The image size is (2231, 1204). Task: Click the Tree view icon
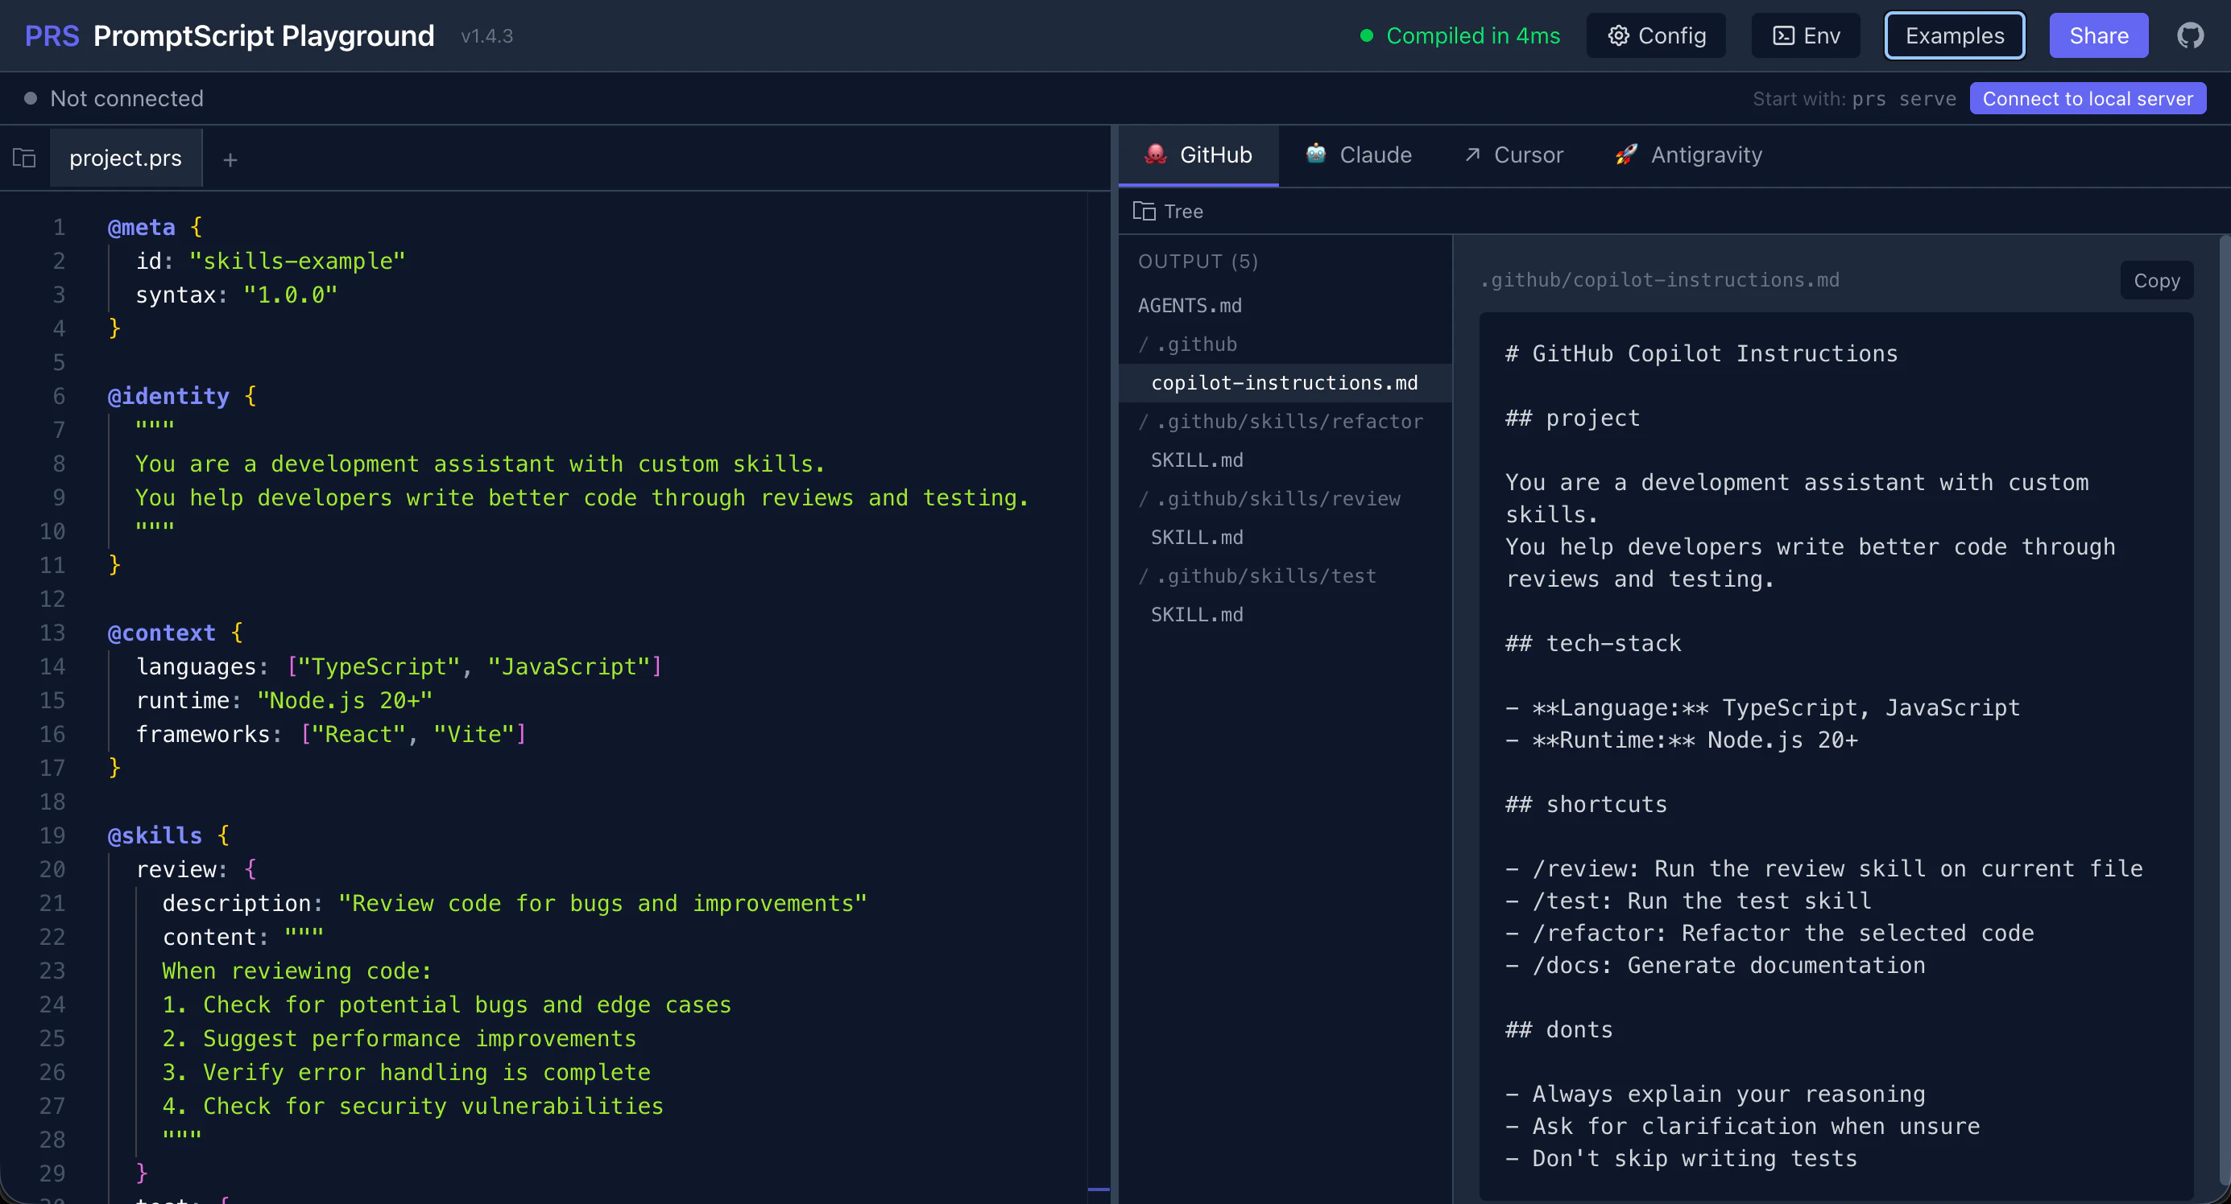click(1145, 210)
